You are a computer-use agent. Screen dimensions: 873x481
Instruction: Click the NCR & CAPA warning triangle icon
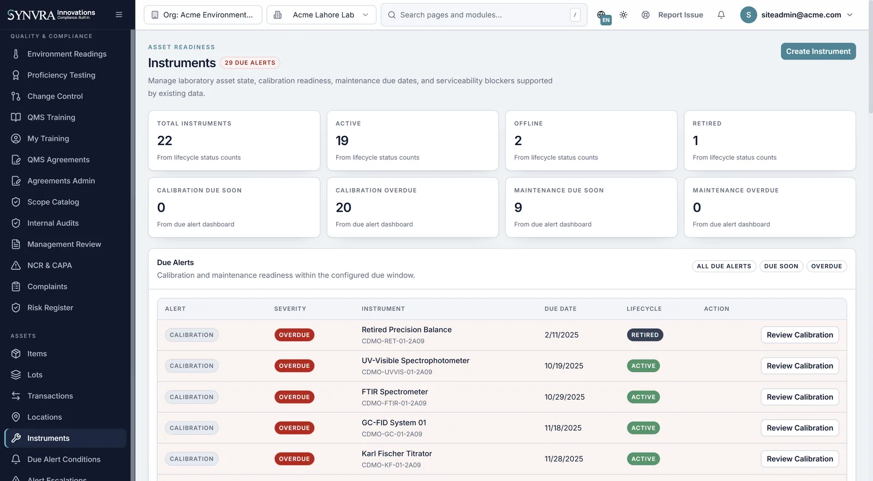coord(16,266)
